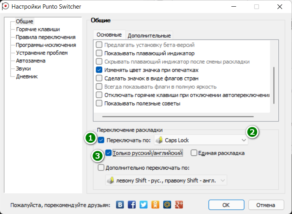Share via the Mail.ru @ icon
The height and width of the screenshot is (214, 292).
(167, 205)
